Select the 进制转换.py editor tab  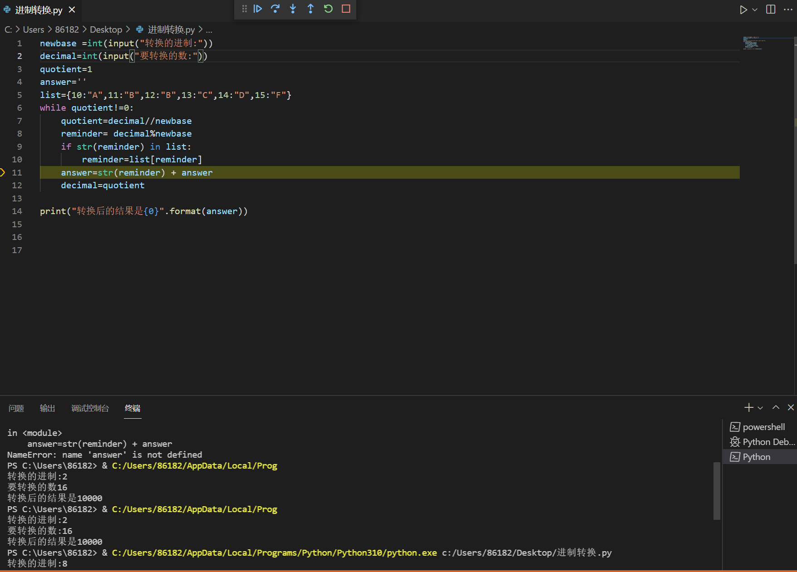tap(39, 10)
